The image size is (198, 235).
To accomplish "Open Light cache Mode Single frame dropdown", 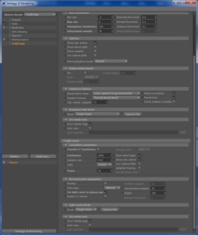I will click(86, 209).
